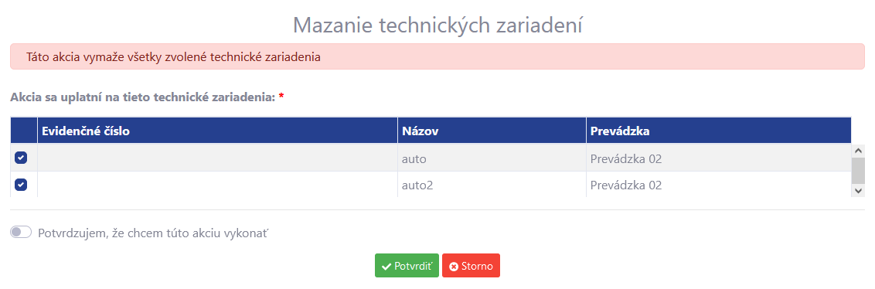Screen dimensions: 875x289
Task: Uncheck the checkbox for the auto row
Action: (21, 158)
